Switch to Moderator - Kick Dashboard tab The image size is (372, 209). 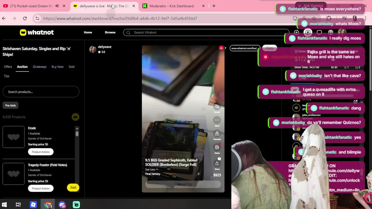171,6
